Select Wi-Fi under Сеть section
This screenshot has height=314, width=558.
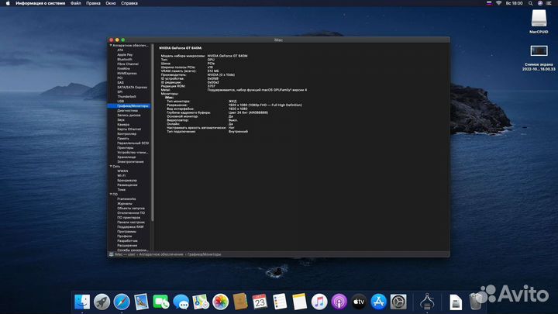pos(122,175)
